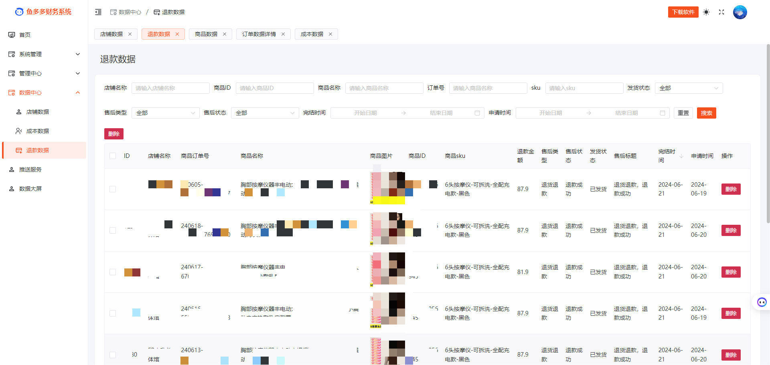This screenshot has width=770, height=365.
Task: Switch to the 商品数据 tab
Action: (x=206, y=34)
